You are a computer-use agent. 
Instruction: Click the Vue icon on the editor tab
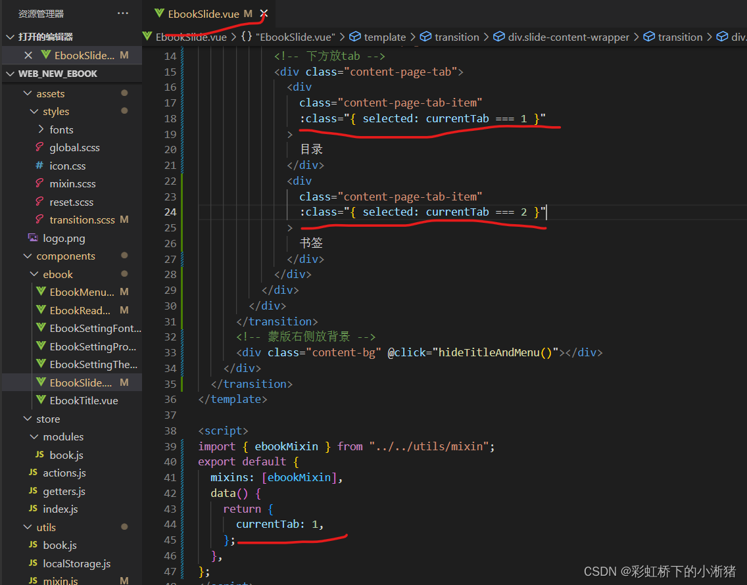(159, 13)
